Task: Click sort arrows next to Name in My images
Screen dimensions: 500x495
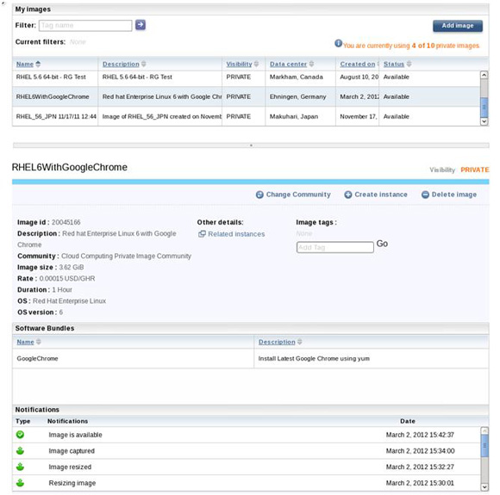Action: click(x=38, y=64)
